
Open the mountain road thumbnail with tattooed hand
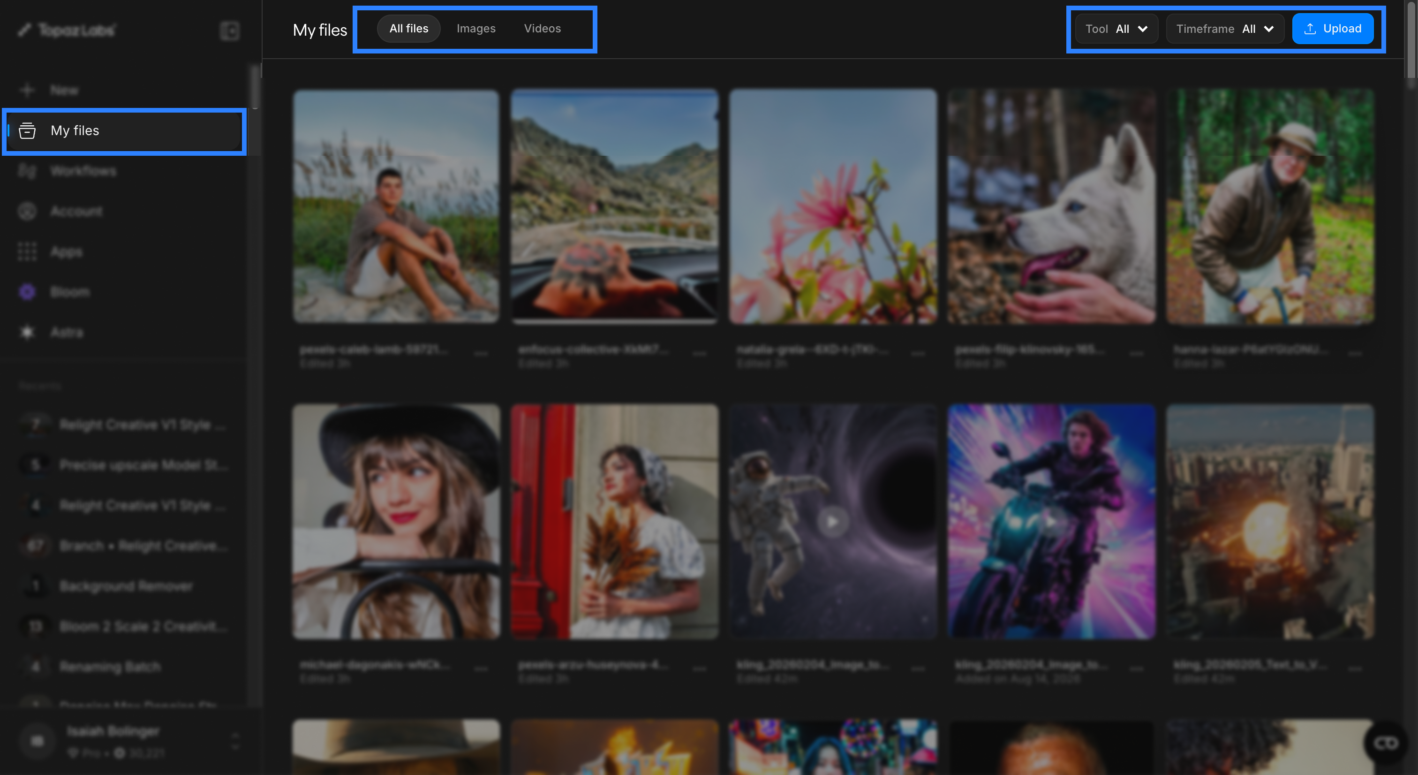tap(614, 206)
